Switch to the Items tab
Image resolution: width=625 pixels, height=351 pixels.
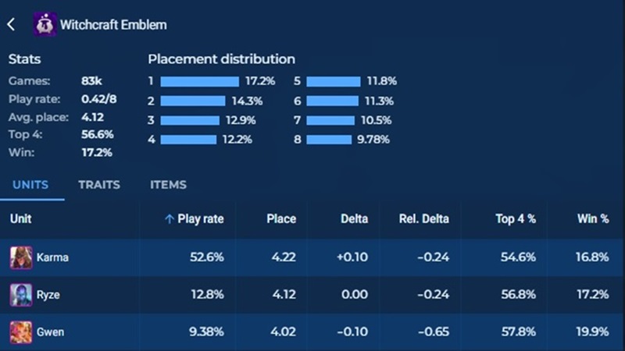tap(168, 185)
